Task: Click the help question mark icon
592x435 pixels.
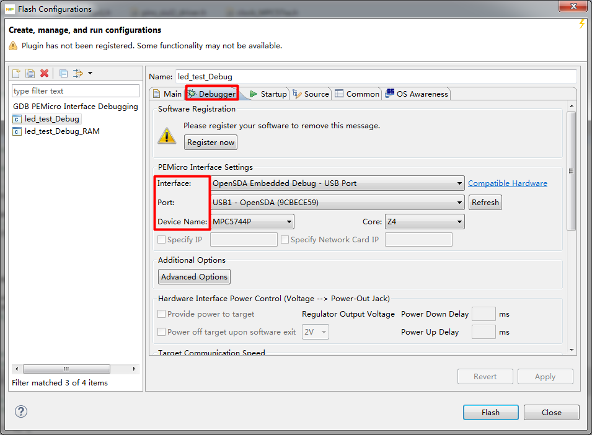Action: [x=21, y=411]
